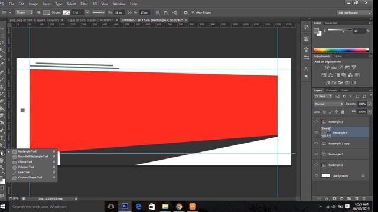Click the shape width input field
Screen dimensions: 378x212
tap(119, 12)
